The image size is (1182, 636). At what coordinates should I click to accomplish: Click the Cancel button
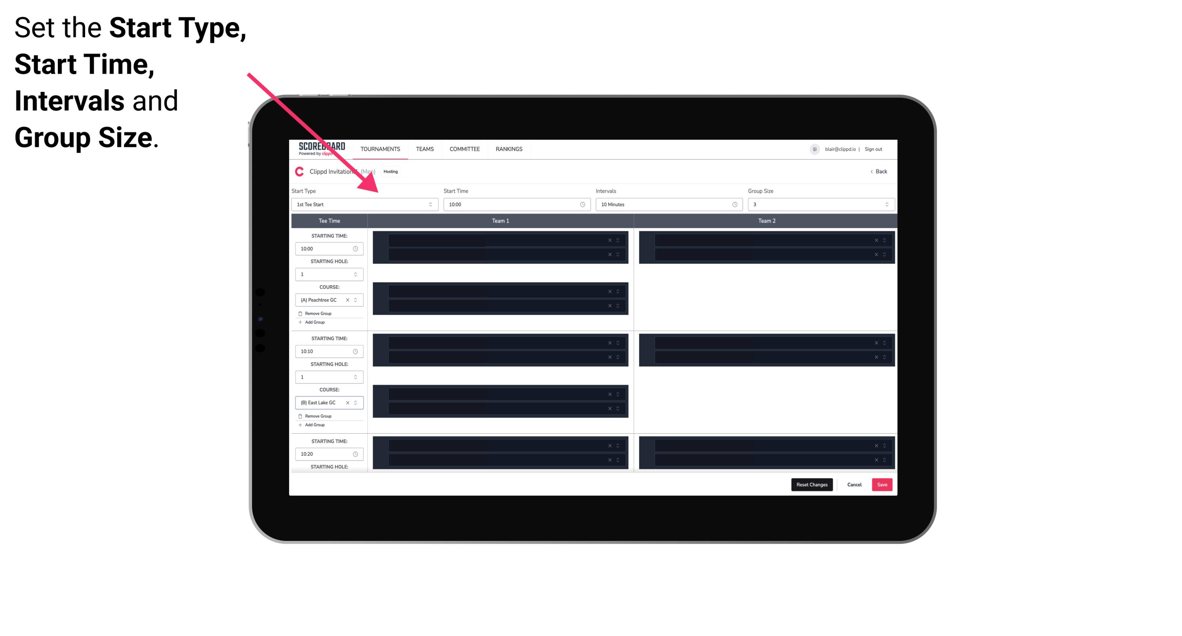pyautogui.click(x=853, y=484)
